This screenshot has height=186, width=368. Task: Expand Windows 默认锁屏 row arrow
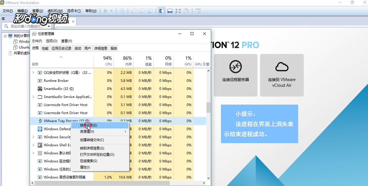(x=33, y=153)
